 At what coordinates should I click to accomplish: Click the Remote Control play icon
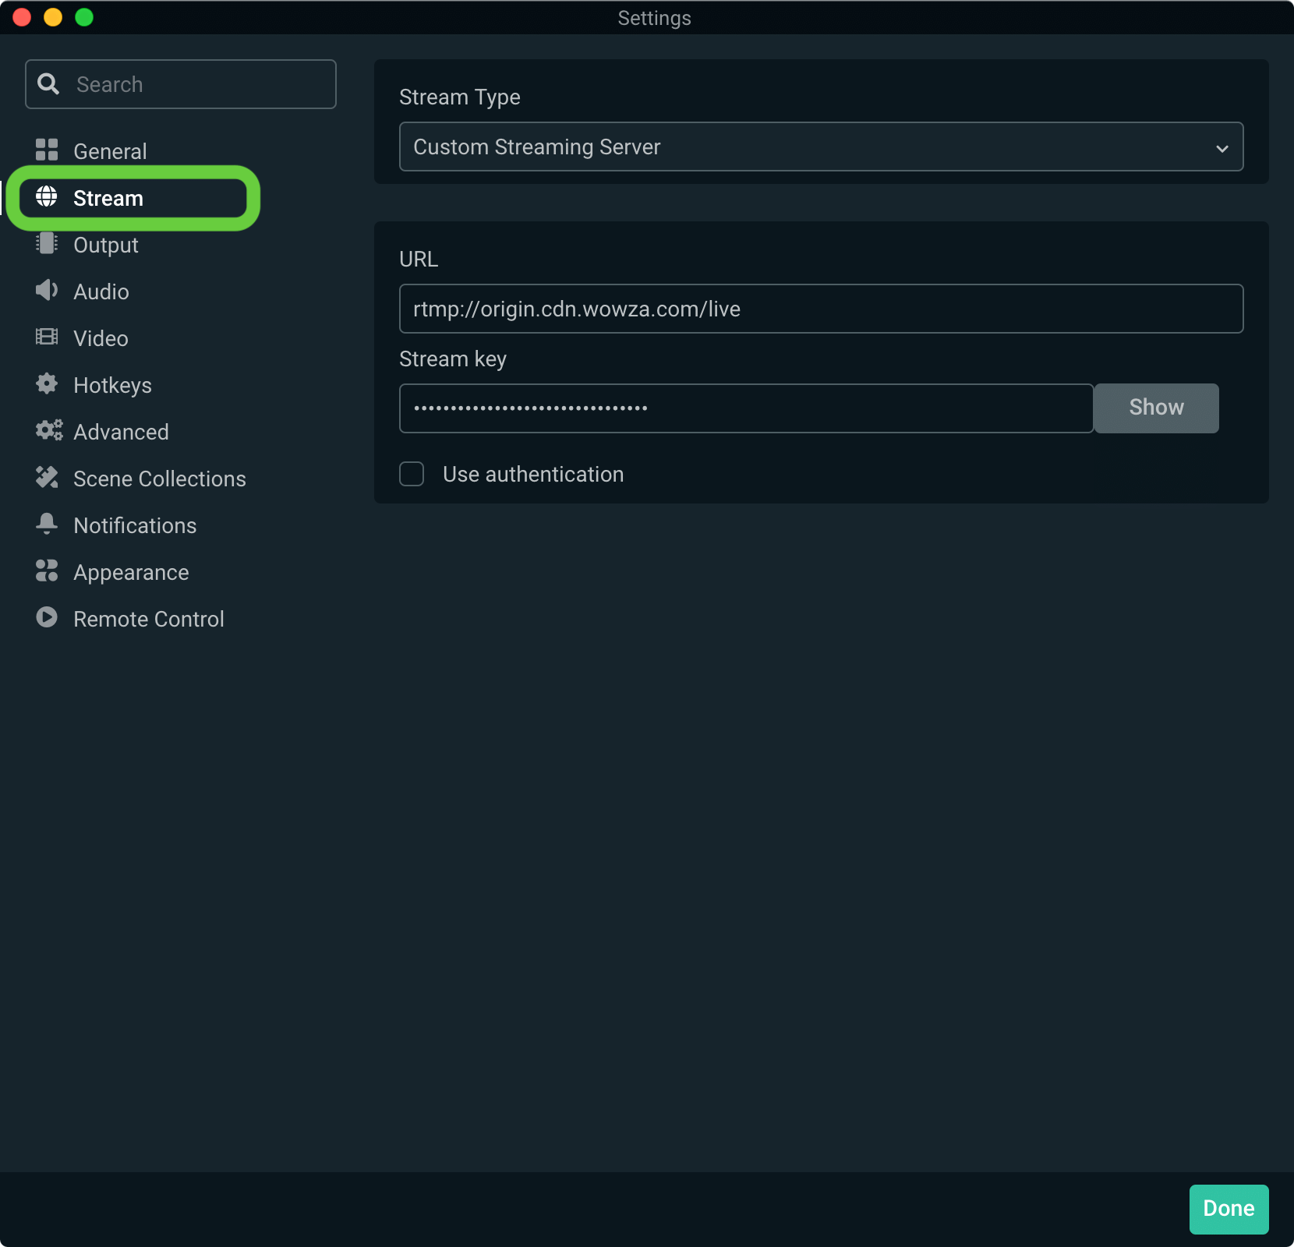47,617
